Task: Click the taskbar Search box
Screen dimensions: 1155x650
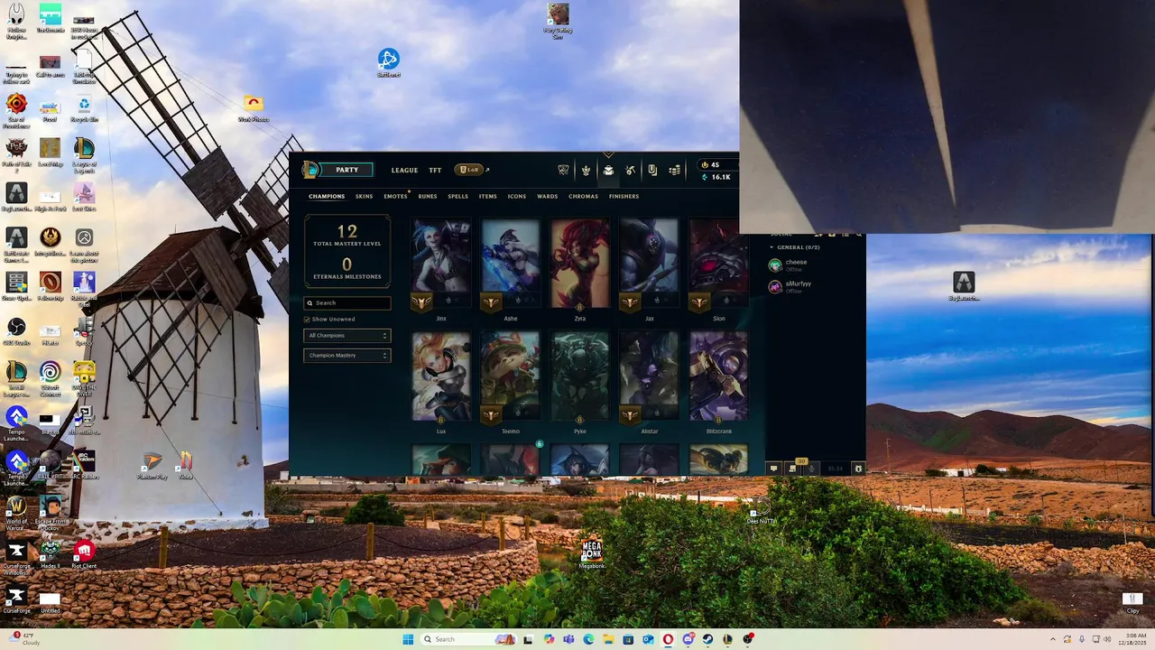Action: 469,639
